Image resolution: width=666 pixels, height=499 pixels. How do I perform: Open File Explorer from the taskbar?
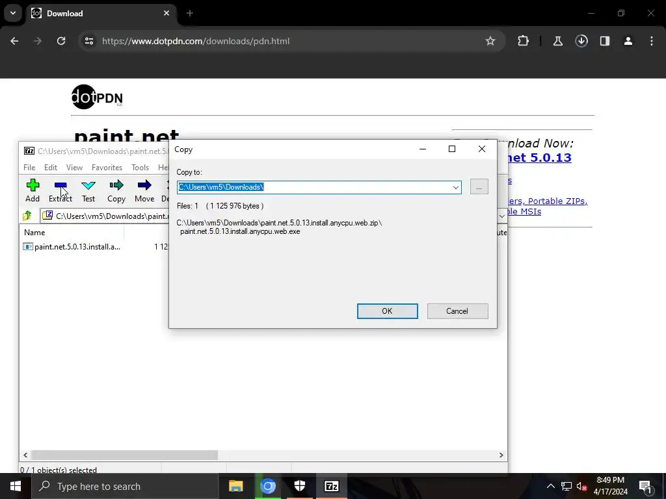[235, 486]
